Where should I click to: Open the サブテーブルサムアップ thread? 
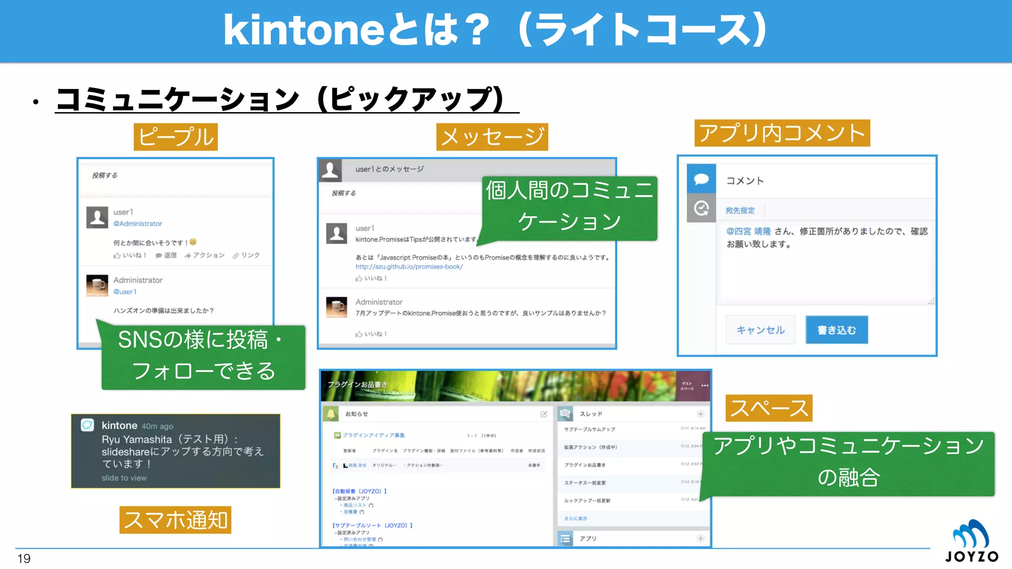pyautogui.click(x=590, y=429)
